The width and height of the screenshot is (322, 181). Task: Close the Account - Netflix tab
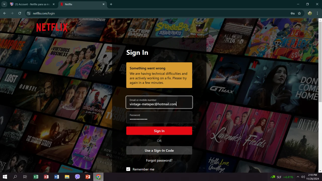point(53,4)
